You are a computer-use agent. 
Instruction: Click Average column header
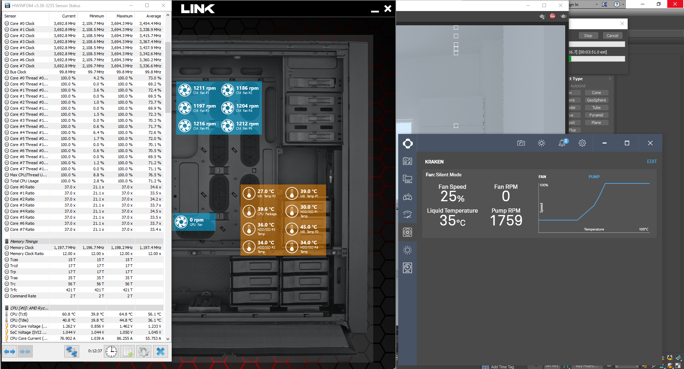[154, 16]
